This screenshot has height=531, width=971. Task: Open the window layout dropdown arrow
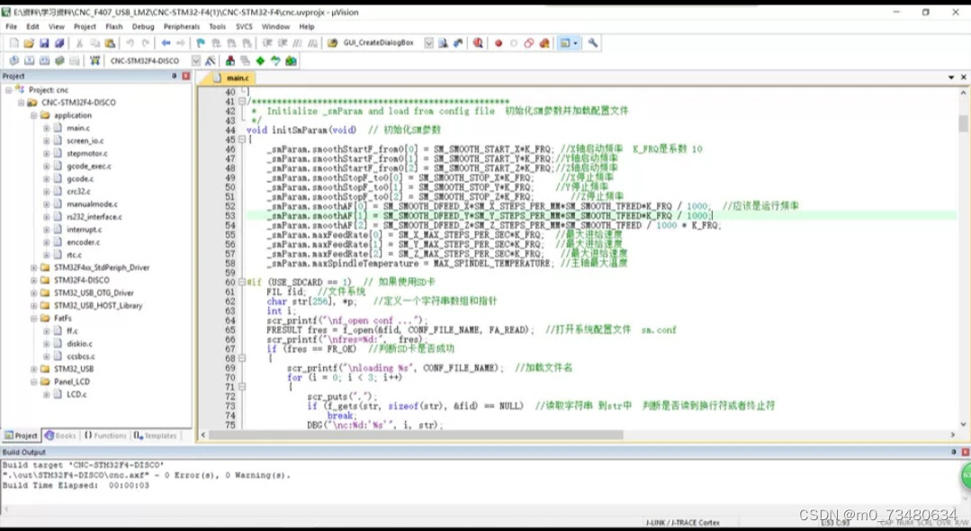pyautogui.click(x=575, y=43)
